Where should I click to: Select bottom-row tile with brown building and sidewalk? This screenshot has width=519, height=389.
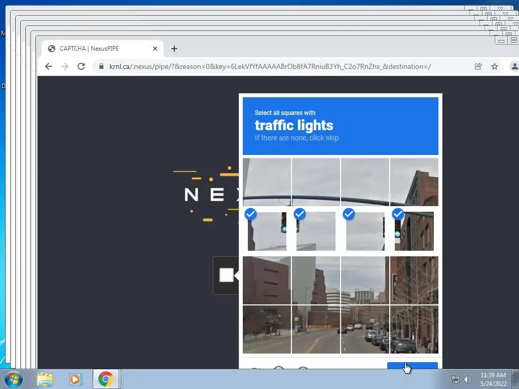point(267,329)
